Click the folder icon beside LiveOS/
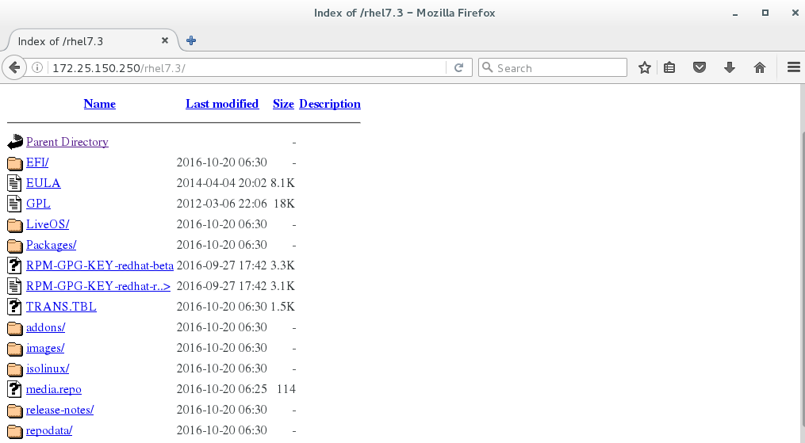Screen dimensions: 805x443 point(15,225)
